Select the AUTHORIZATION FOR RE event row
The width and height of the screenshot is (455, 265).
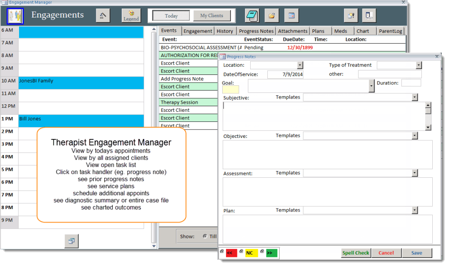pyautogui.click(x=189, y=55)
